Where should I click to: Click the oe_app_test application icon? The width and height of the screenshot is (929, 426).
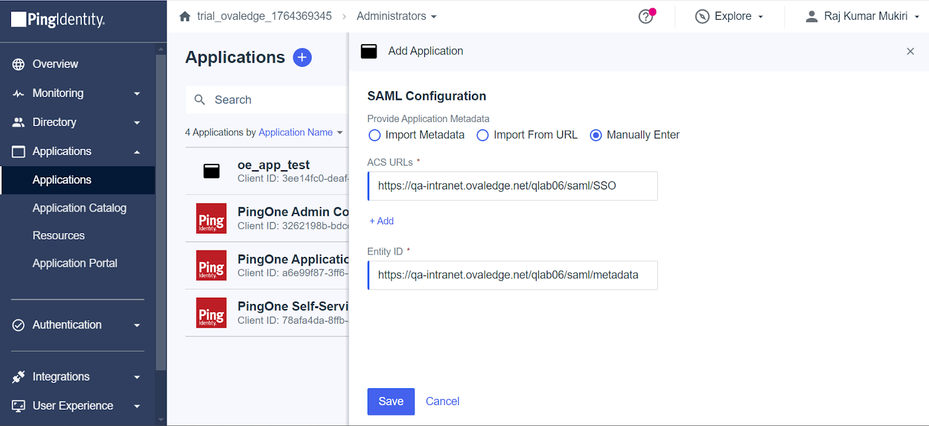211,171
